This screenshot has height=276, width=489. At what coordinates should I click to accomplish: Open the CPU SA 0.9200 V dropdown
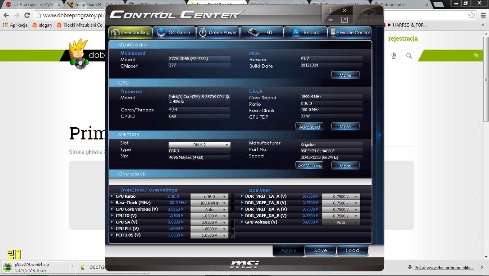point(209,222)
